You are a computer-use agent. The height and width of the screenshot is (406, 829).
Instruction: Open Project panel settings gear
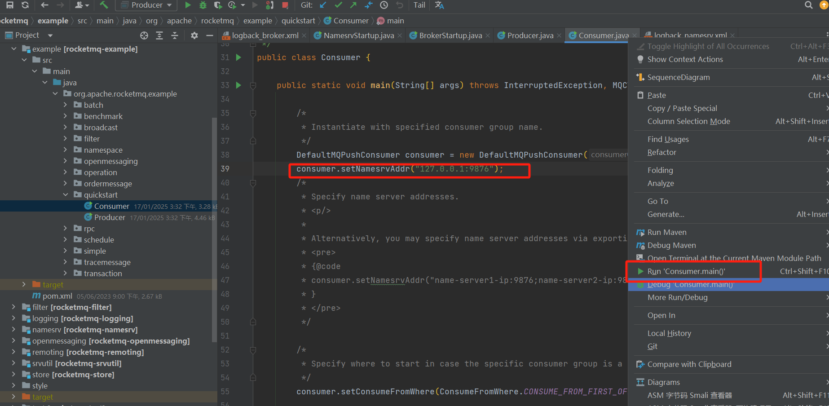(194, 35)
